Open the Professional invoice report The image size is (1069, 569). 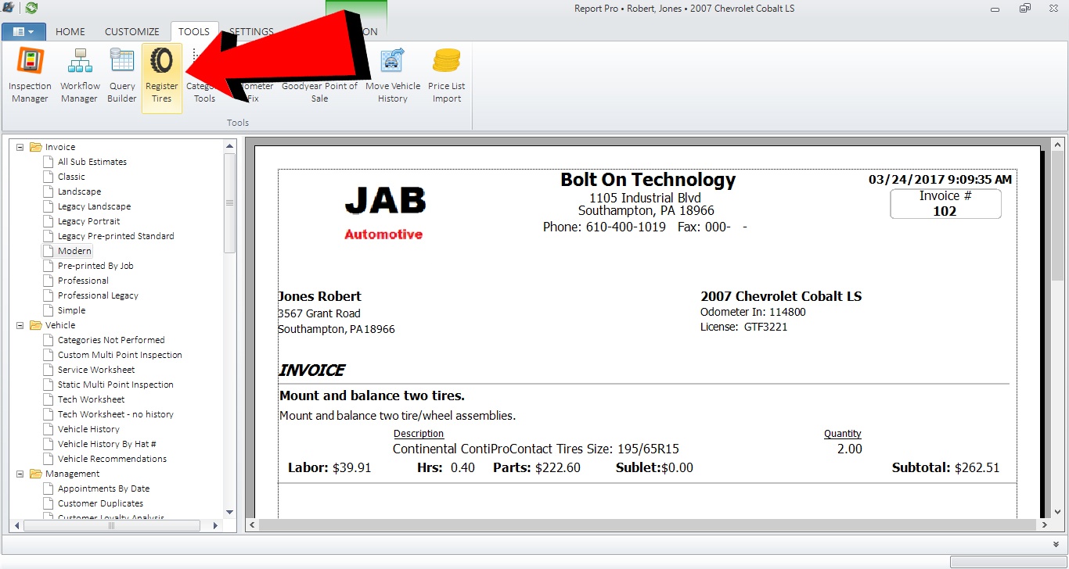click(83, 281)
